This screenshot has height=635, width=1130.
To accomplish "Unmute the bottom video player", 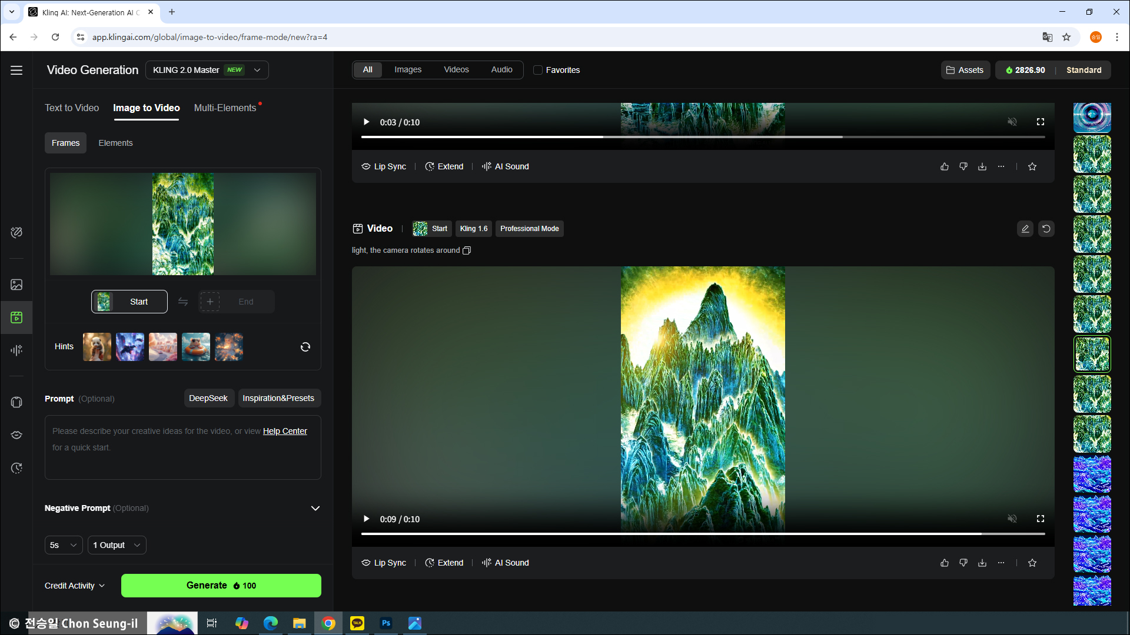I will pos(1012,519).
